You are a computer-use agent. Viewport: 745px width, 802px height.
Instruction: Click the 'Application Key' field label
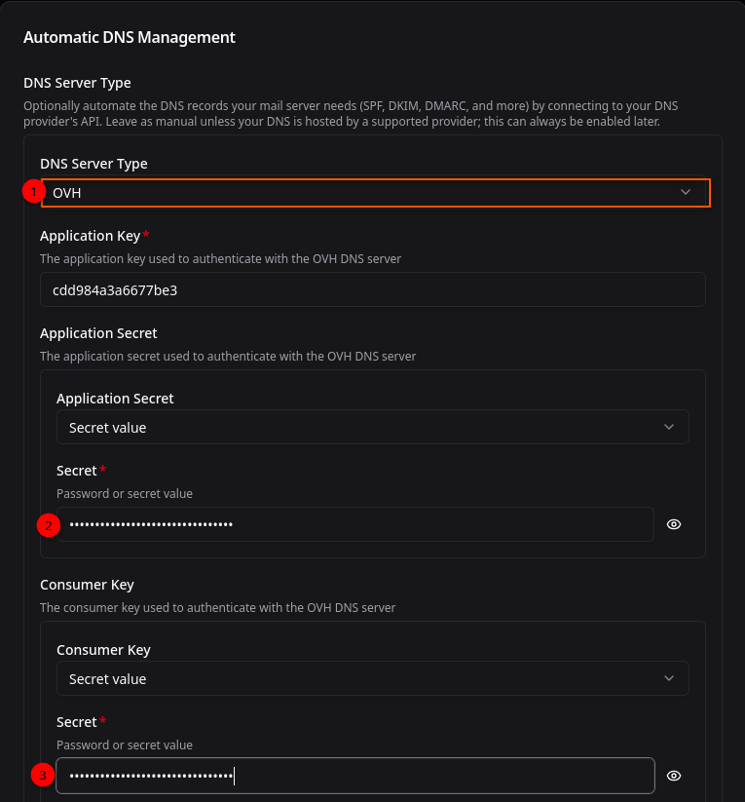(91, 236)
